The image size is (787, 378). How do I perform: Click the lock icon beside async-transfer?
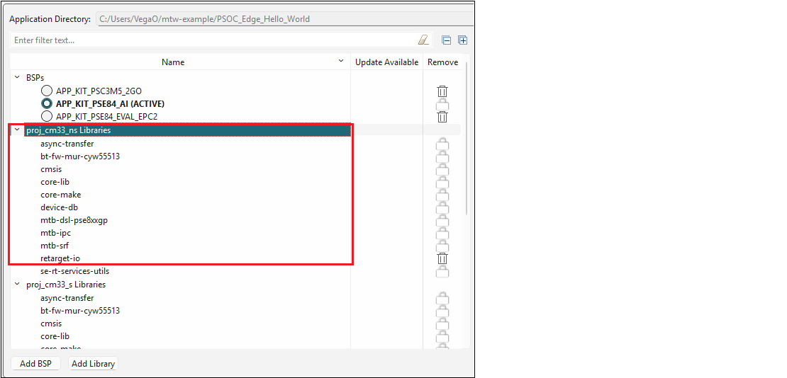pyautogui.click(x=442, y=144)
